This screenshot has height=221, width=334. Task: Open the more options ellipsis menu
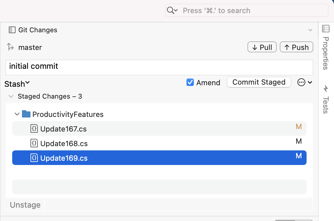pos(301,82)
